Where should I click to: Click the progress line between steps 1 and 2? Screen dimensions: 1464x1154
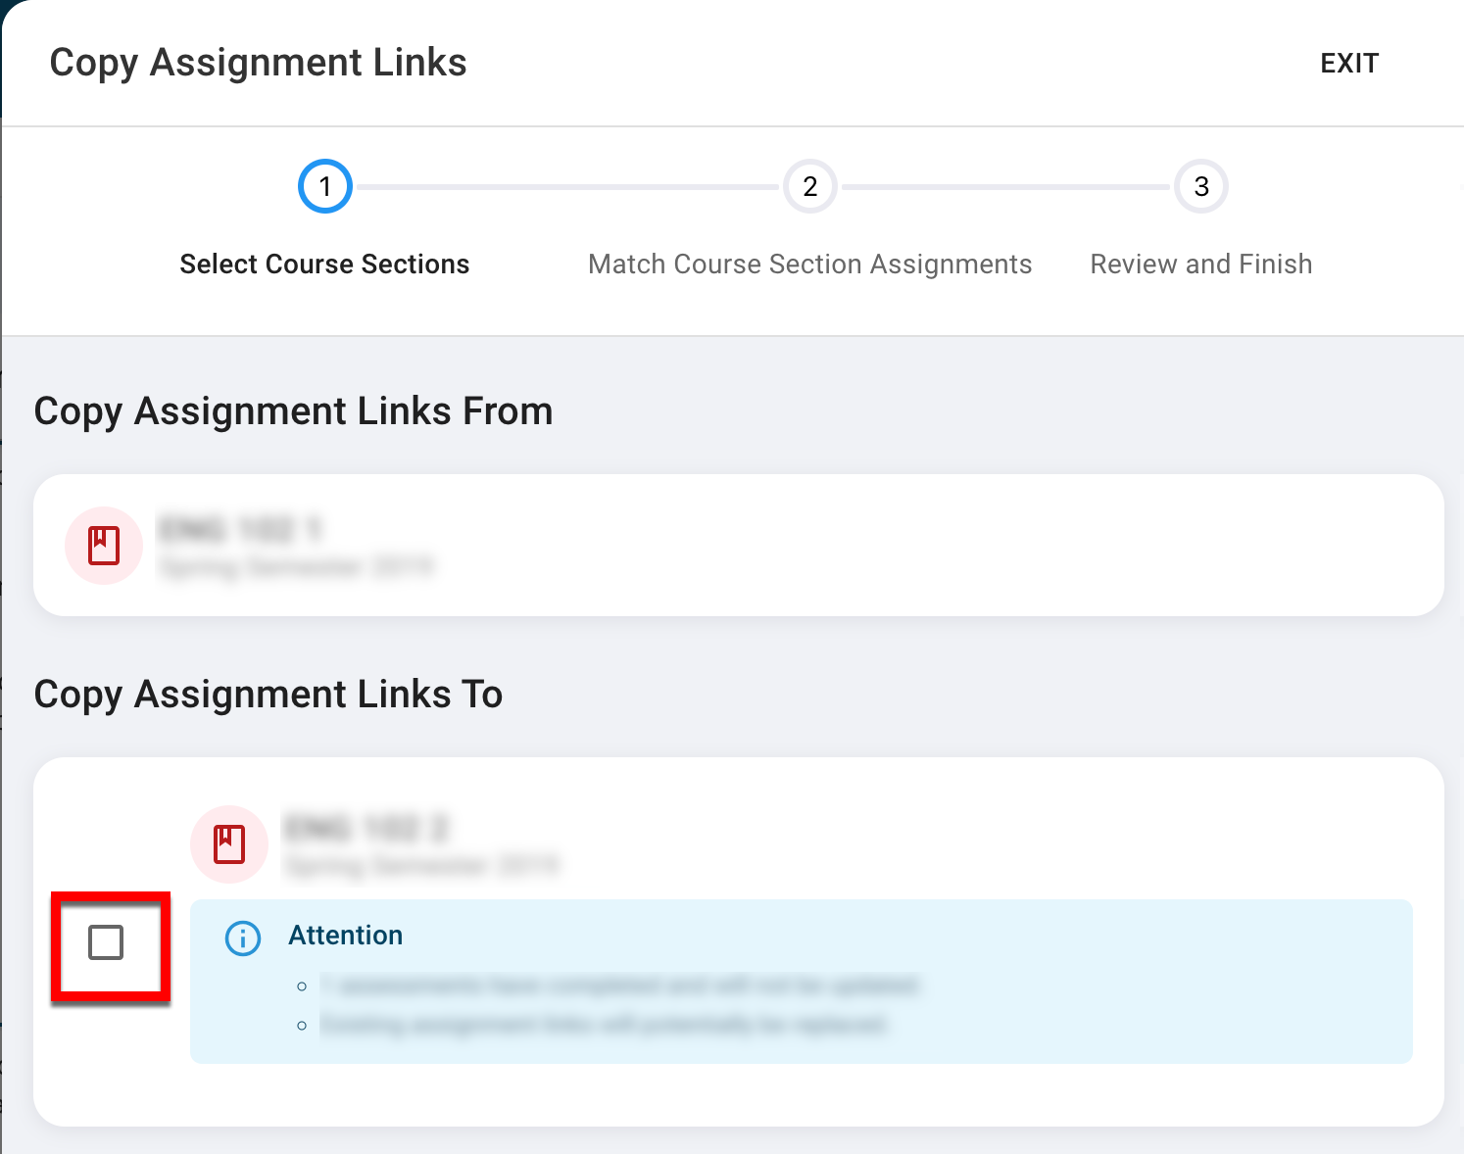(x=566, y=187)
